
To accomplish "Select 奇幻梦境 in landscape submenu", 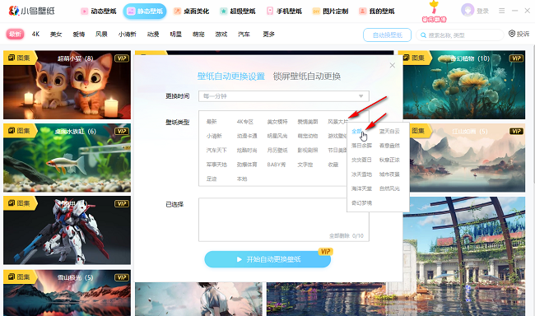I will 361,203.
